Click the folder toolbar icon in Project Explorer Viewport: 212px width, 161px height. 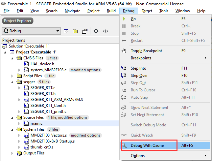point(75,31)
